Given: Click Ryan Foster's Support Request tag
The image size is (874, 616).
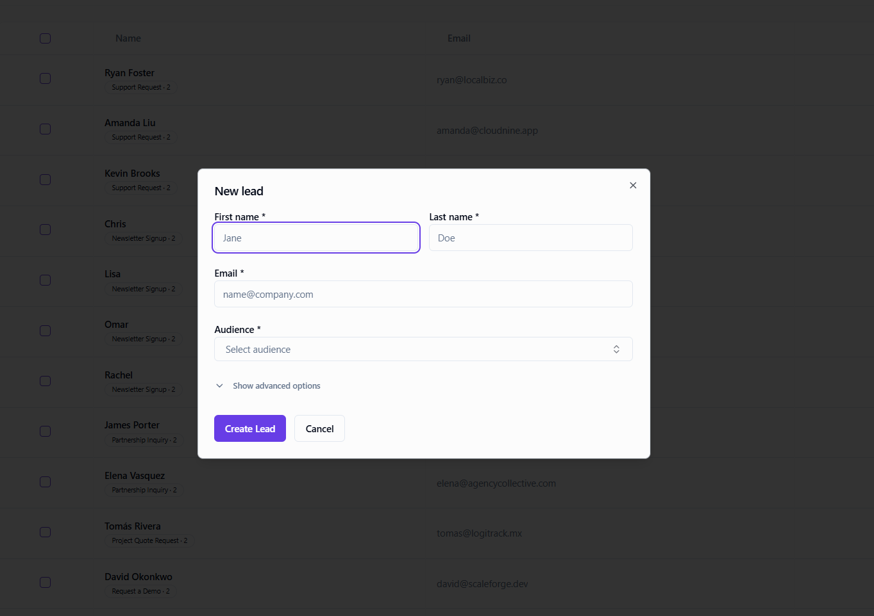Looking at the screenshot, I should (x=141, y=87).
